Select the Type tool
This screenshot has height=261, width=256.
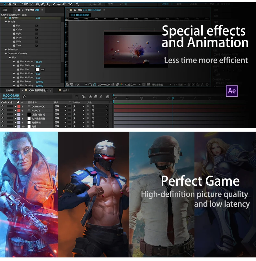click(48, 4)
